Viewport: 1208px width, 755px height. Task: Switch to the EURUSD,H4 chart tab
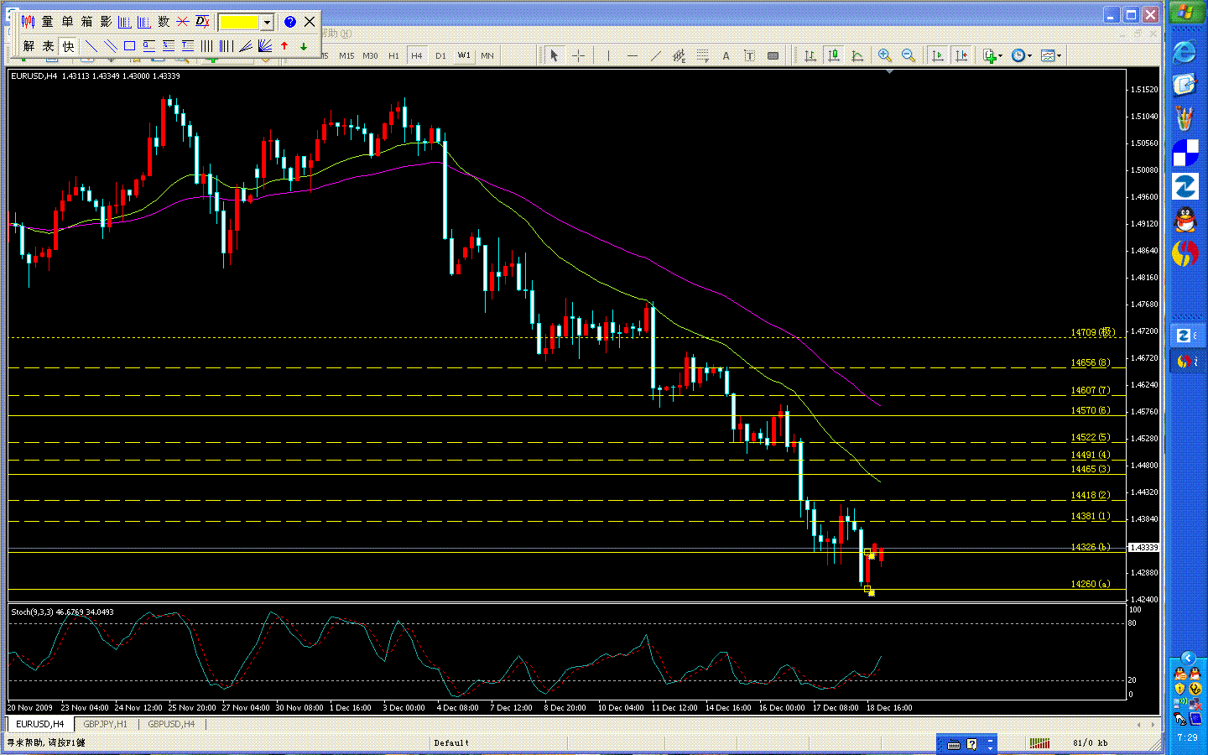40,724
